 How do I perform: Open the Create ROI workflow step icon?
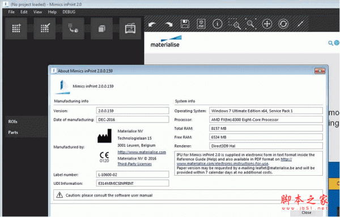pyautogui.click(x=16, y=28)
